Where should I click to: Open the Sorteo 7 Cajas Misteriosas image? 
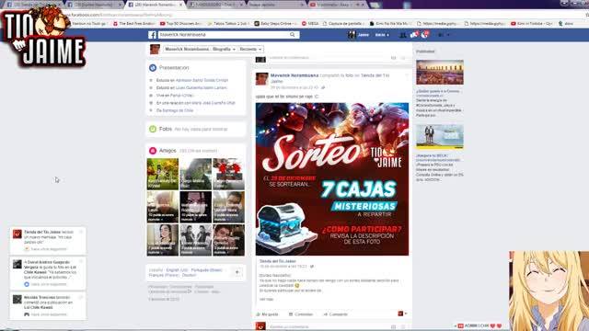pos(332,179)
